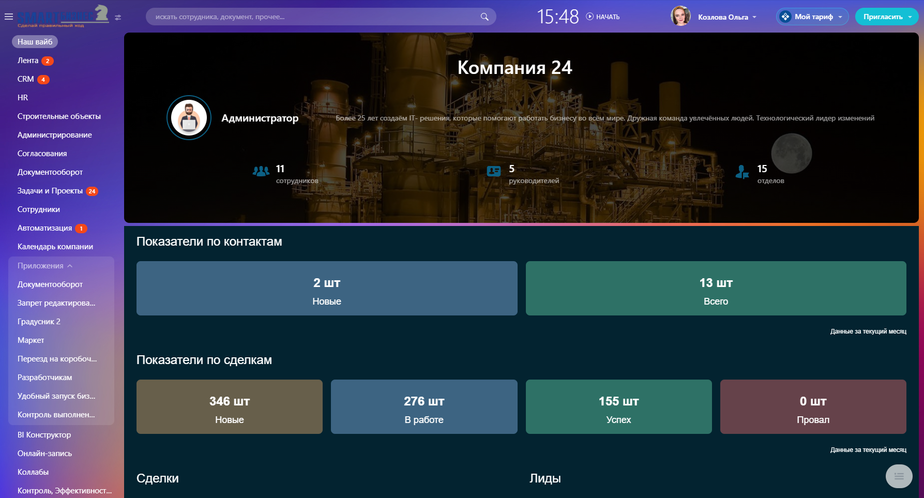Click the Пригласить button

coord(883,17)
